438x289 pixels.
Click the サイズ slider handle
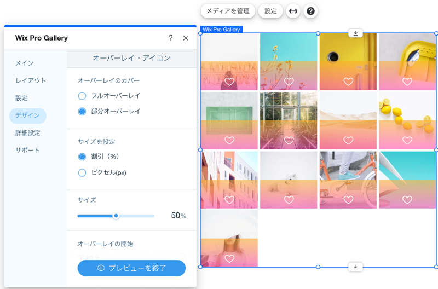click(x=116, y=216)
